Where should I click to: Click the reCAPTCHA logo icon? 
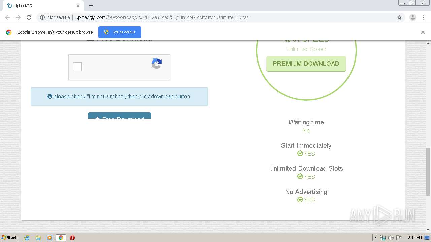(x=157, y=64)
